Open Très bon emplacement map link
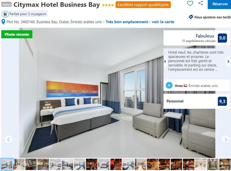Screen dimensions: 231x171 140,22
